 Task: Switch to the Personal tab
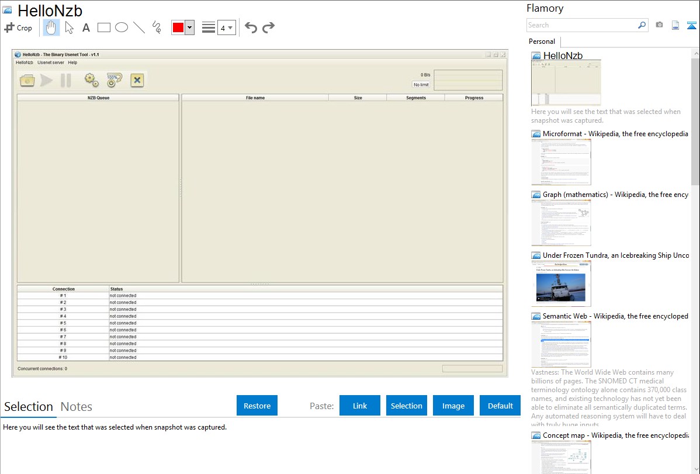[x=542, y=41]
